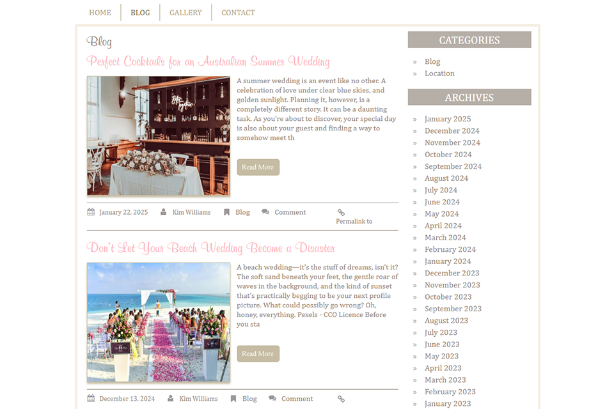The height and width of the screenshot is (409, 614).
Task: Click bookmark icon in December 13 post meta
Action: tap(233, 398)
